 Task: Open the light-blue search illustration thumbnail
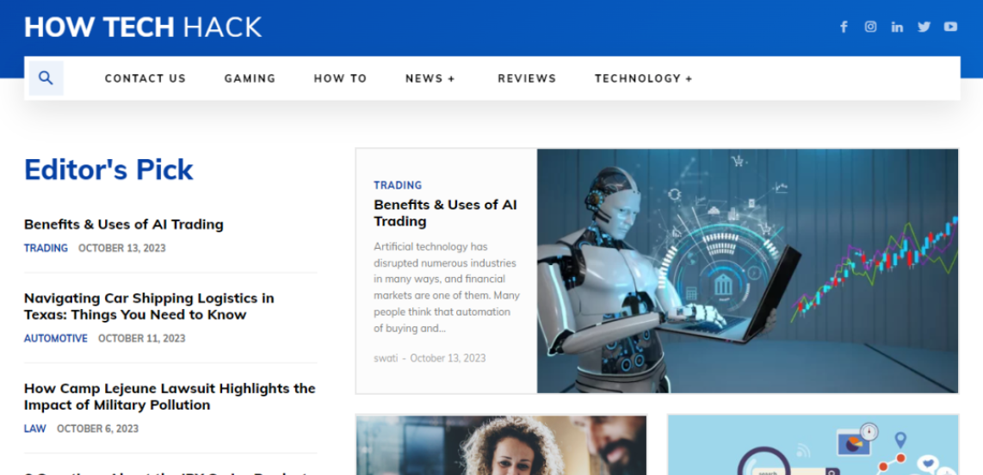coord(813,445)
